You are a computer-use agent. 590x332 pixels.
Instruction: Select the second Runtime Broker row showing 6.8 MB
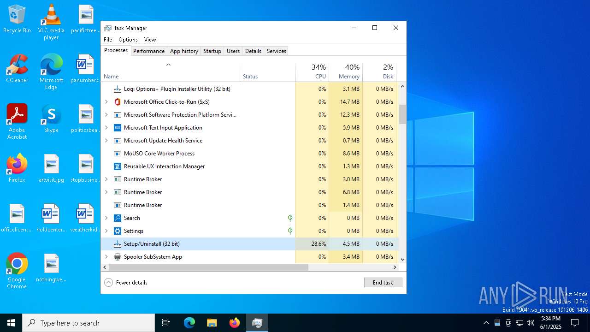point(249,192)
